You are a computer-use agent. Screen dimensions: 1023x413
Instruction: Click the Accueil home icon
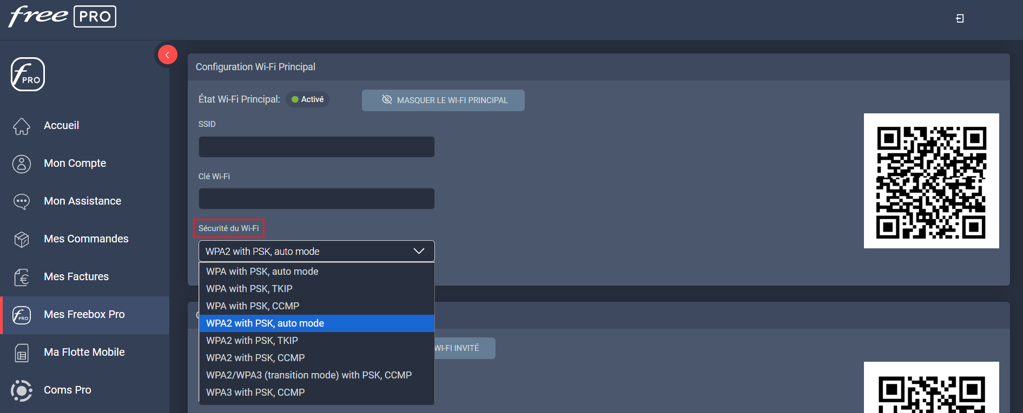[22, 126]
